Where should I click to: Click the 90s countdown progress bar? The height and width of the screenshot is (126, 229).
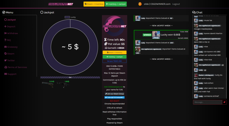click(x=70, y=77)
